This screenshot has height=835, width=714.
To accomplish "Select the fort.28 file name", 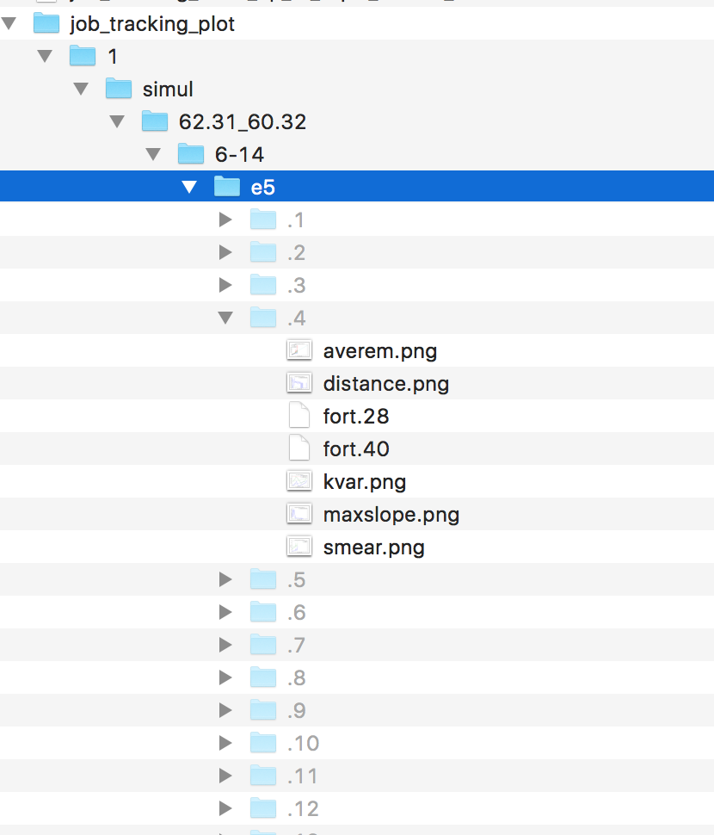I will click(356, 417).
